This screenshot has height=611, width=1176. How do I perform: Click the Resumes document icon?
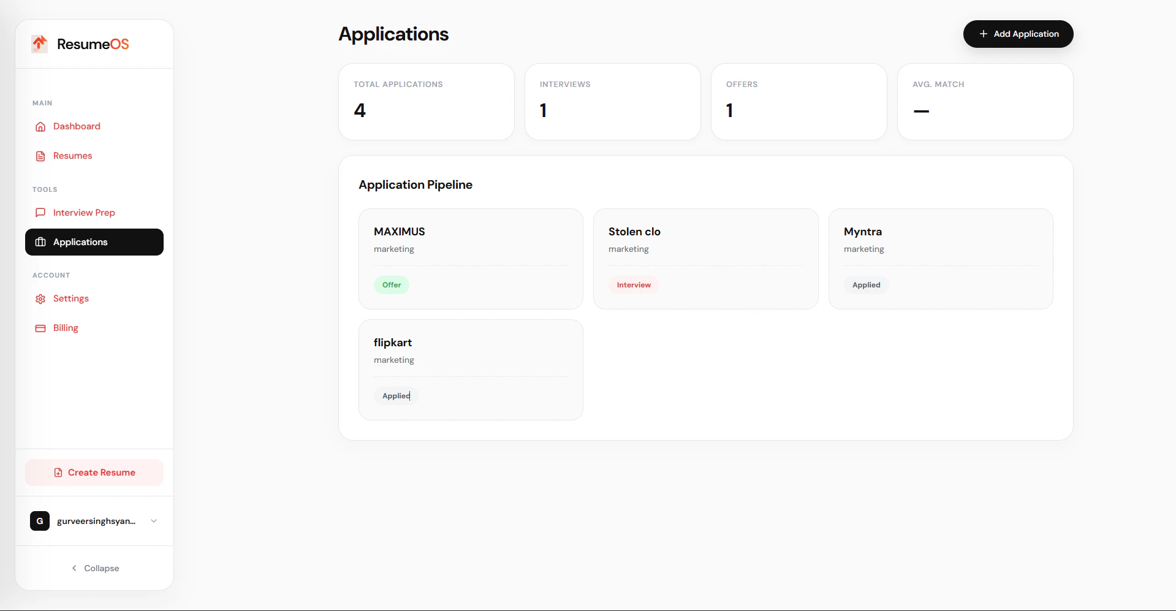click(x=40, y=156)
